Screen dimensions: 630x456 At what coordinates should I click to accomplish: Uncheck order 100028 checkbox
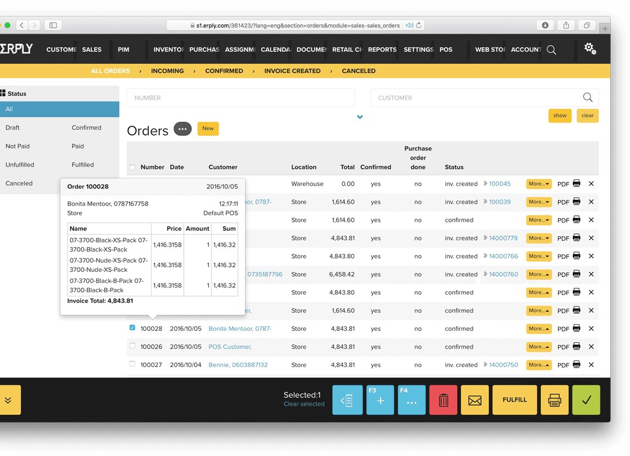132,328
